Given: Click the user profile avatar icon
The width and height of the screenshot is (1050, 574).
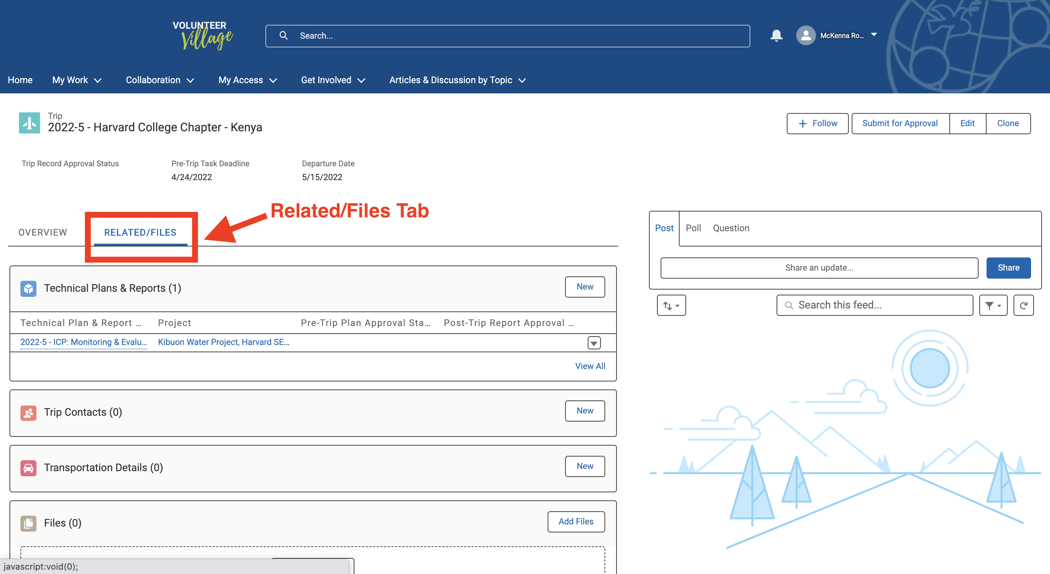Looking at the screenshot, I should [x=805, y=35].
